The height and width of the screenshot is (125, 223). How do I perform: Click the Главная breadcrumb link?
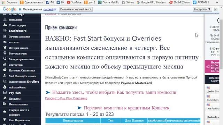51,14
